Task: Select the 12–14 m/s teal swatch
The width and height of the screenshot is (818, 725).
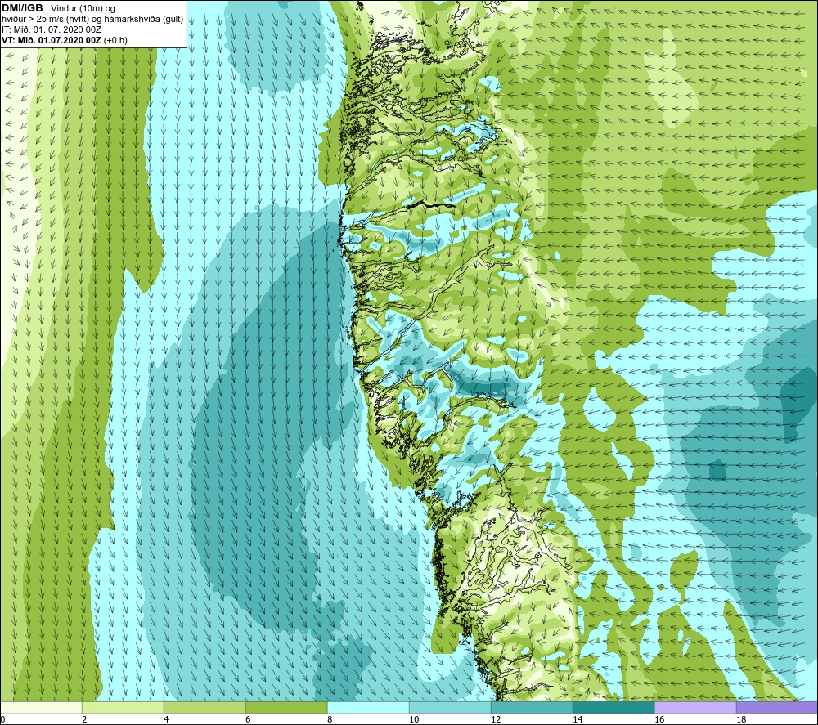Action: coord(532,707)
